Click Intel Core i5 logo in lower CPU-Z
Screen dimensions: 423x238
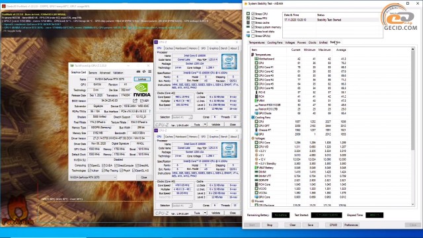pos(229,150)
